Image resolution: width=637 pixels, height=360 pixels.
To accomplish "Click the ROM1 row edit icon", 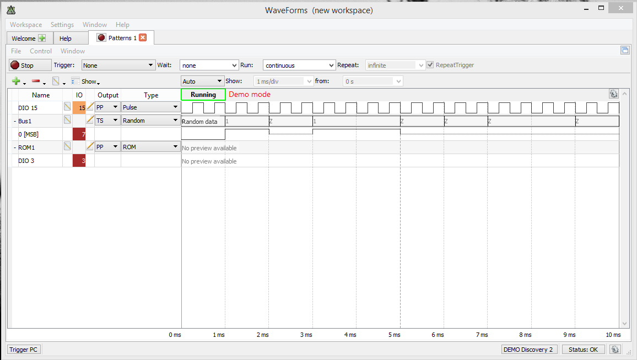I will [x=67, y=146].
